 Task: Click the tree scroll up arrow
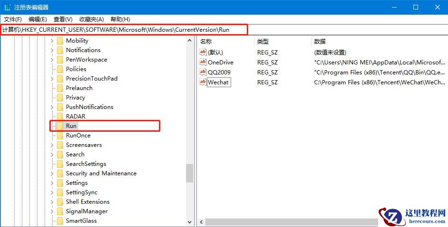pyautogui.click(x=190, y=40)
